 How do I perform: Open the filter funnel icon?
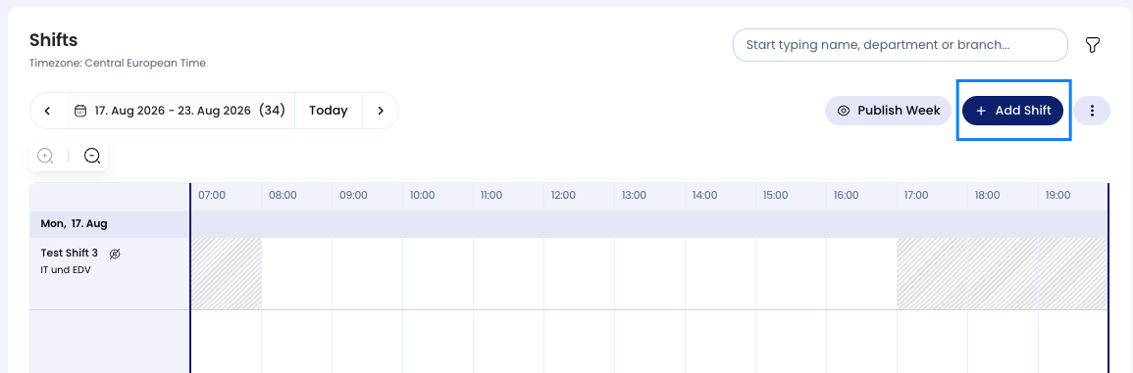click(1093, 45)
